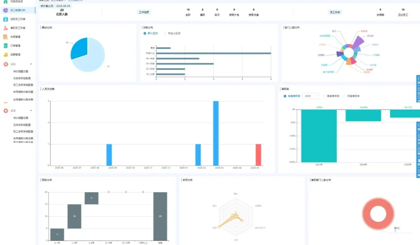Click the 员工状态 label button
The width and height of the screenshot is (420, 245).
point(335,12)
